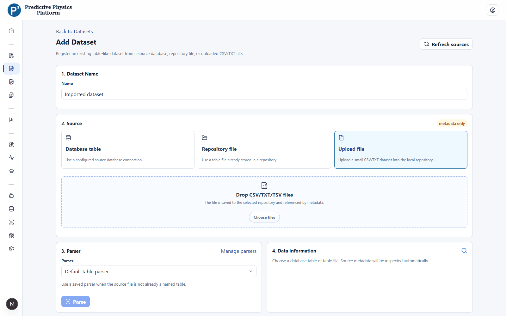Follow the Back to Datasets link

click(x=74, y=32)
